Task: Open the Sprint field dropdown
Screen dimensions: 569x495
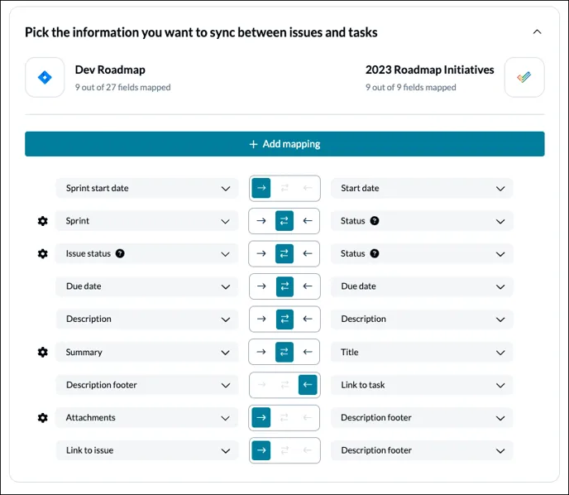Action: (147, 221)
